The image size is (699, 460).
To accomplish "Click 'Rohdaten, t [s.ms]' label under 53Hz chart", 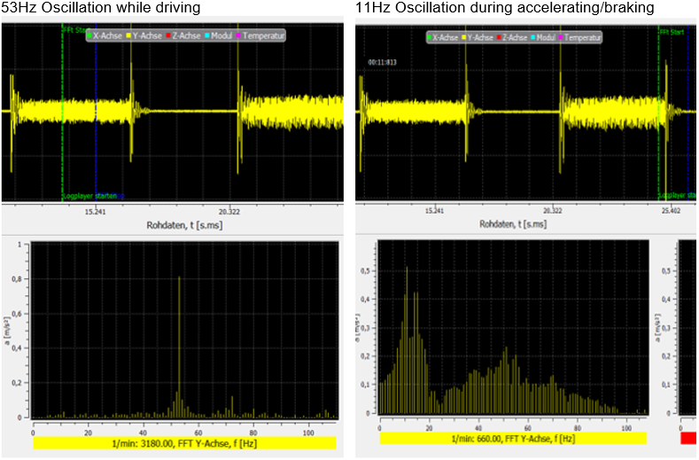I will 184,225.
